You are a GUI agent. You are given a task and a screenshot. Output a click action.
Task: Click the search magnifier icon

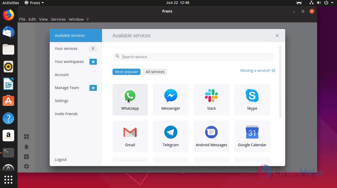(x=117, y=56)
